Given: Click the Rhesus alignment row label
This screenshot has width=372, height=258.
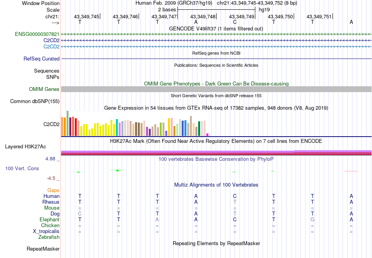Looking at the screenshot, I should [51, 202].
